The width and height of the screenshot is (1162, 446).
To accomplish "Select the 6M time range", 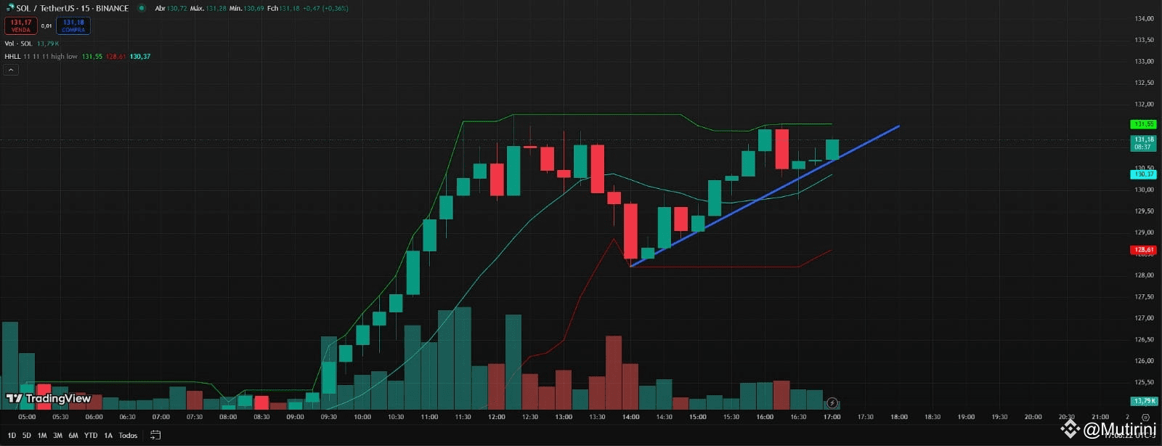I will point(73,435).
